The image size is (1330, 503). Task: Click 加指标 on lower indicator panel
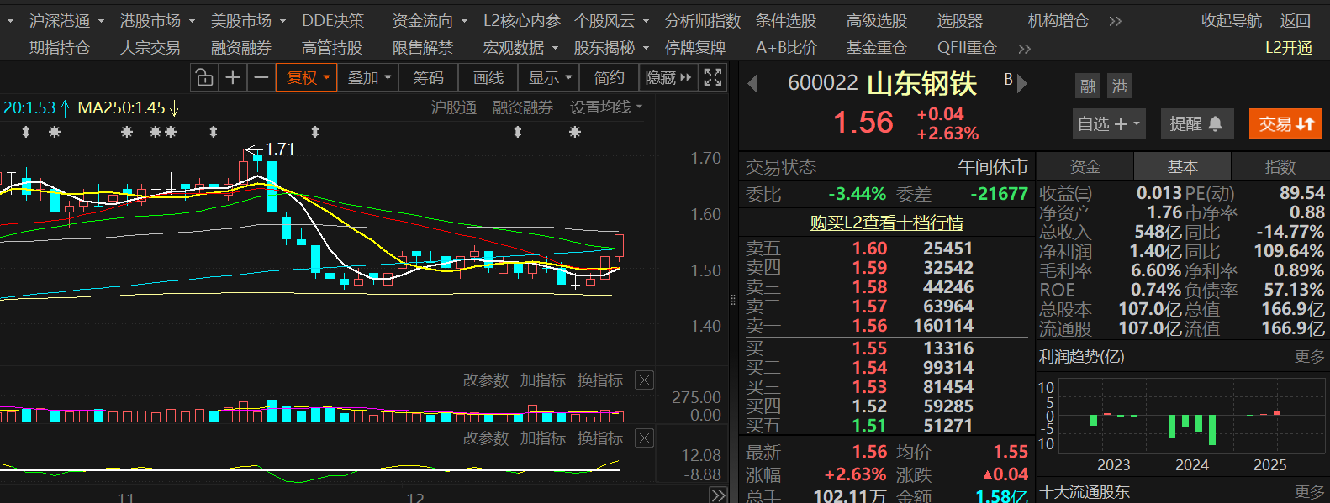point(543,438)
